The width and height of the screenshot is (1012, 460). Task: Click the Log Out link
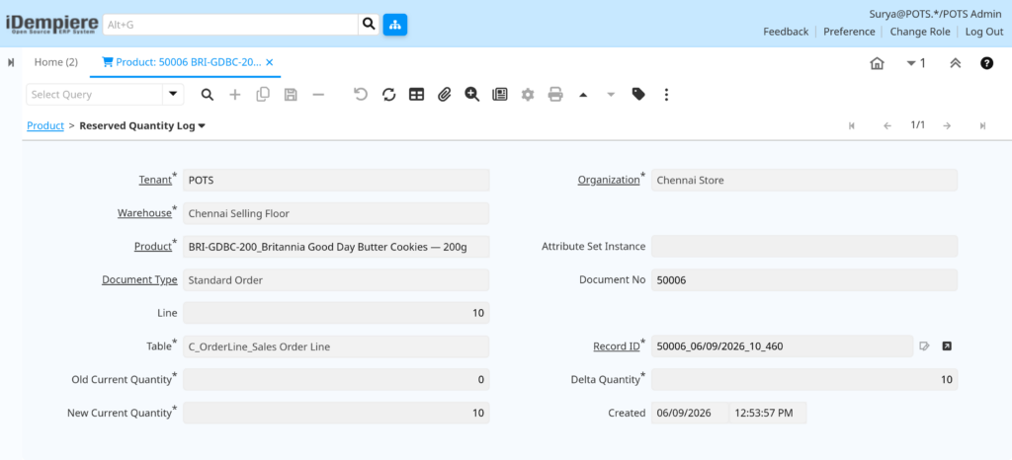[984, 32]
